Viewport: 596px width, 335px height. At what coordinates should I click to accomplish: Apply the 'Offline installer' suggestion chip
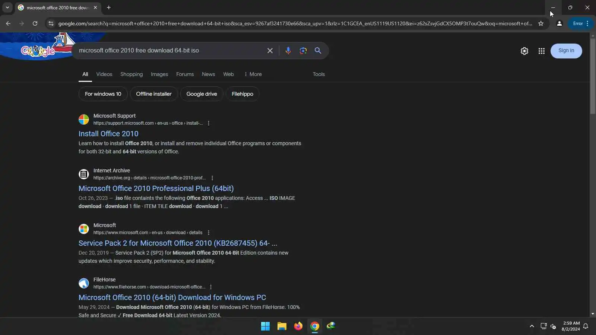pos(154,94)
